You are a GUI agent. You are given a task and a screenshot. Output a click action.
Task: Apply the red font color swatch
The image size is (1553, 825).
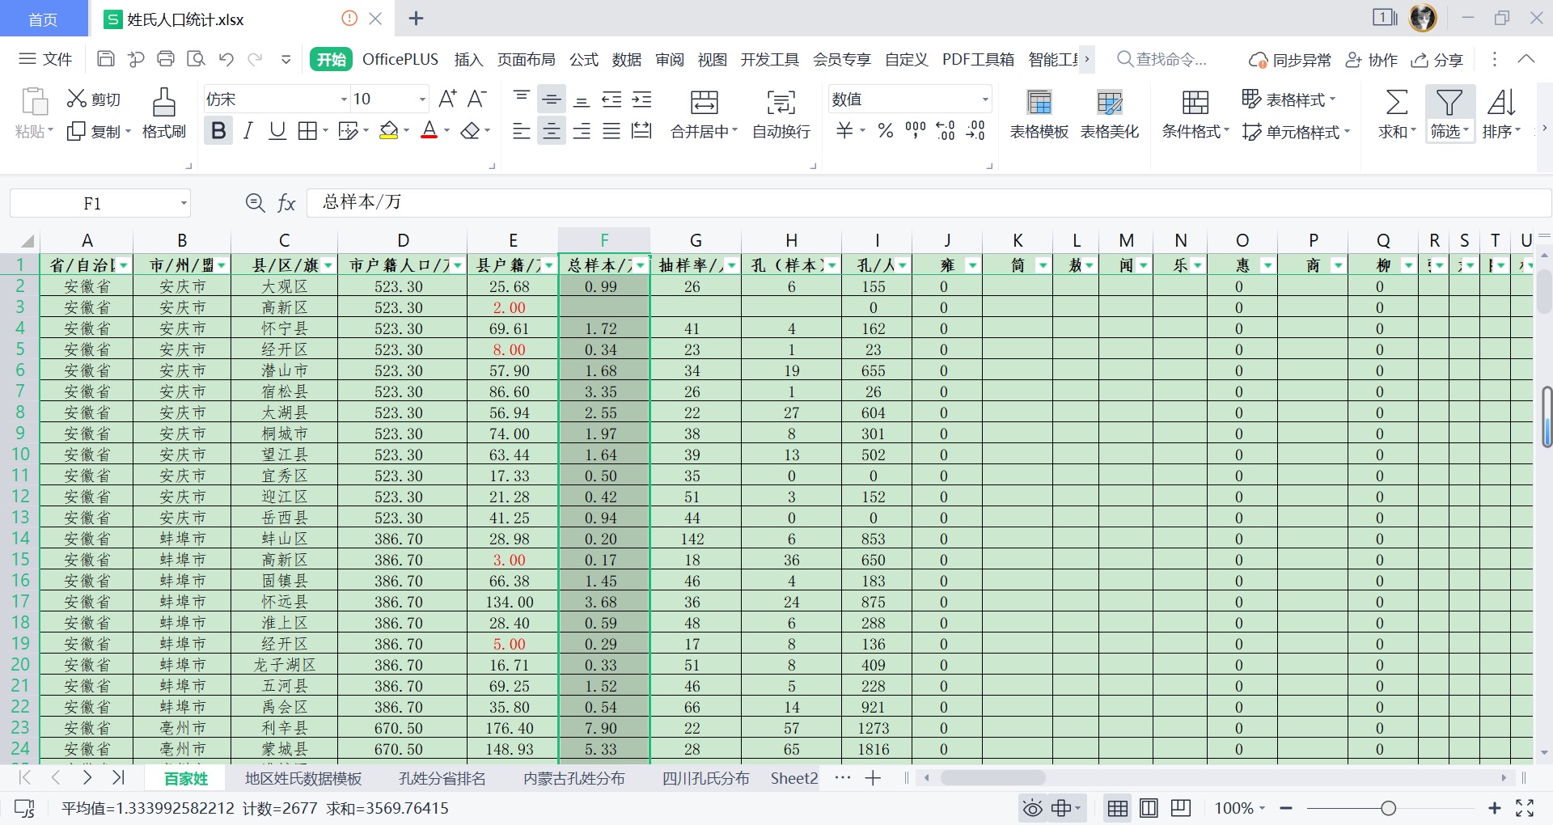(x=430, y=130)
